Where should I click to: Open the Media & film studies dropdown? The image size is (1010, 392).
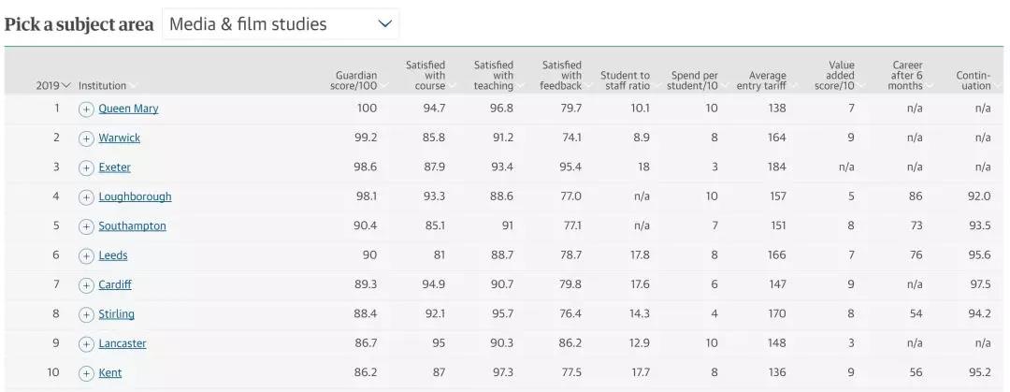click(281, 24)
